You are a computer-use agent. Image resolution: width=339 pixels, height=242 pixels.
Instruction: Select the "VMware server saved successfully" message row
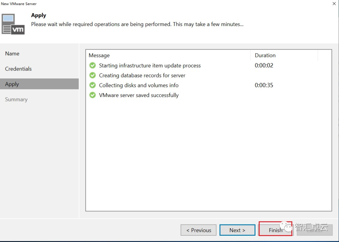138,95
